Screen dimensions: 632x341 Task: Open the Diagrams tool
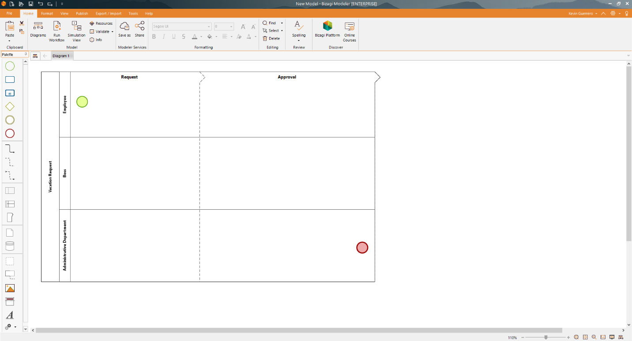38,30
